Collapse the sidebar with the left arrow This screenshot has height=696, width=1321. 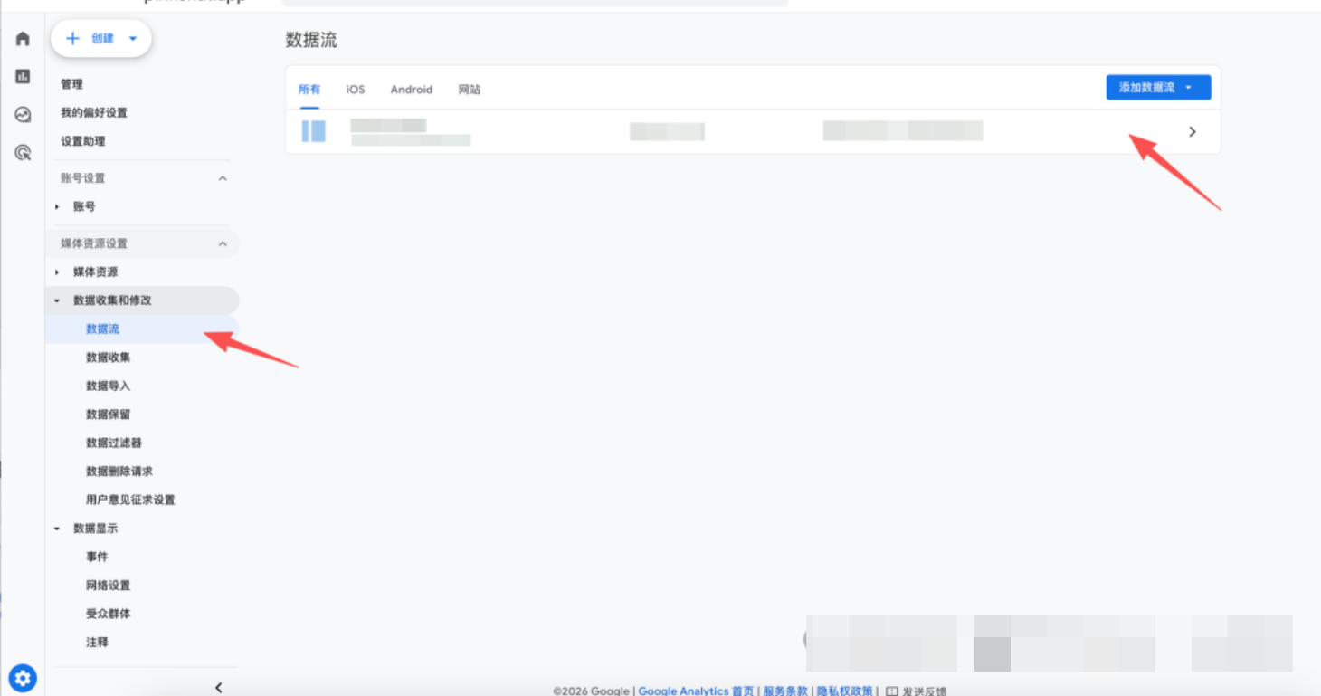[218, 687]
